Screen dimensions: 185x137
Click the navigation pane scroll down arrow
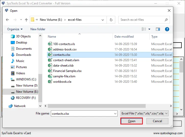coord(40,106)
